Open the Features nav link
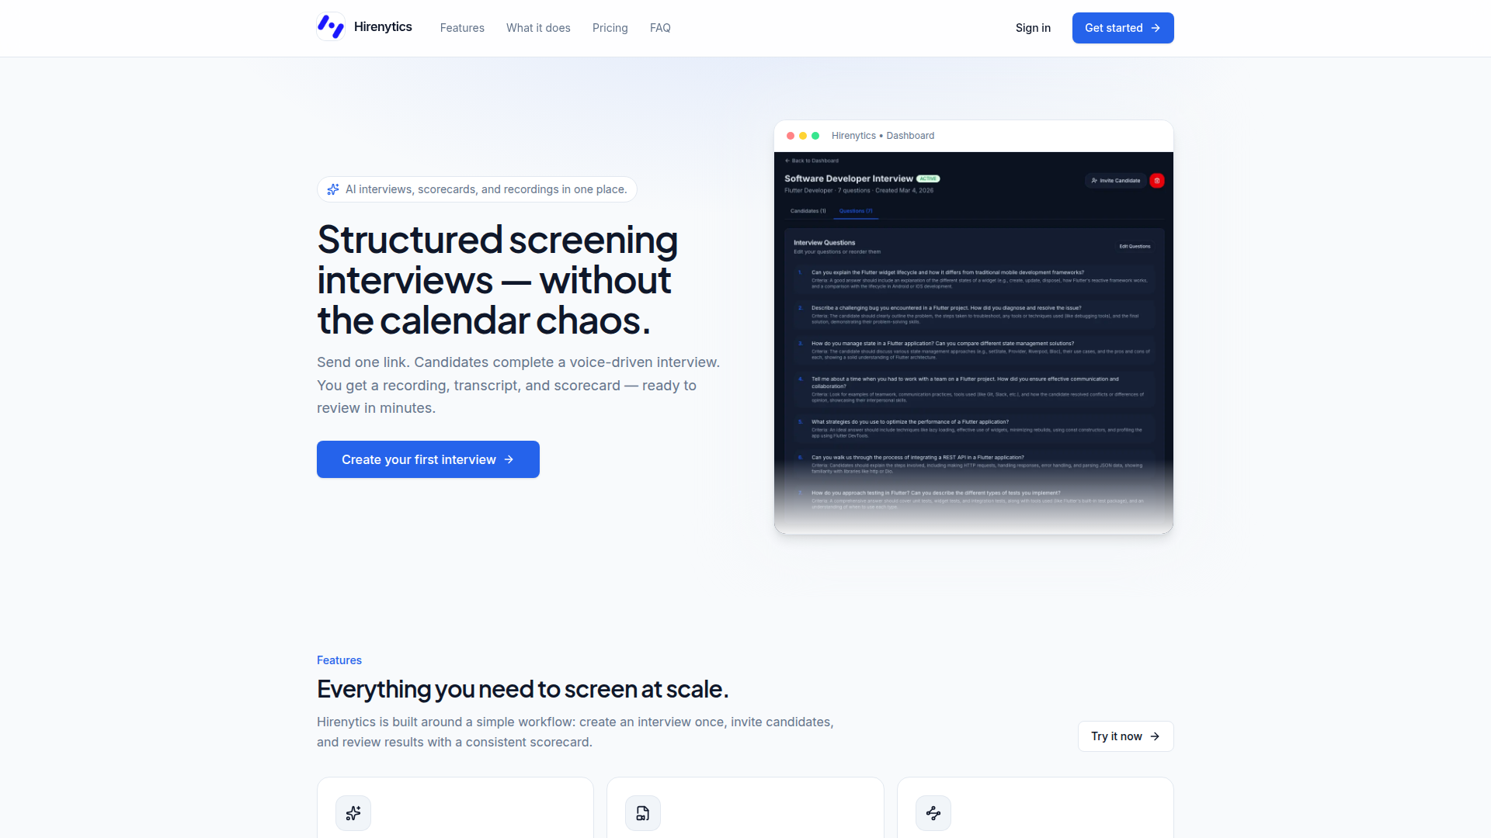The image size is (1491, 838). [x=462, y=28]
